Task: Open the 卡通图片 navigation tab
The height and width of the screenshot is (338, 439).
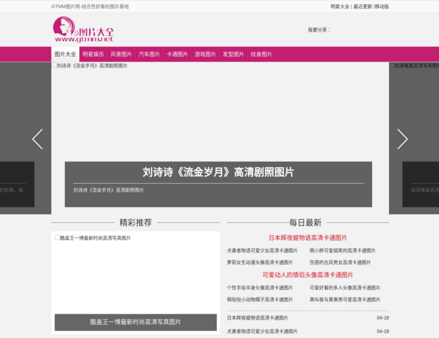Action: (x=177, y=54)
